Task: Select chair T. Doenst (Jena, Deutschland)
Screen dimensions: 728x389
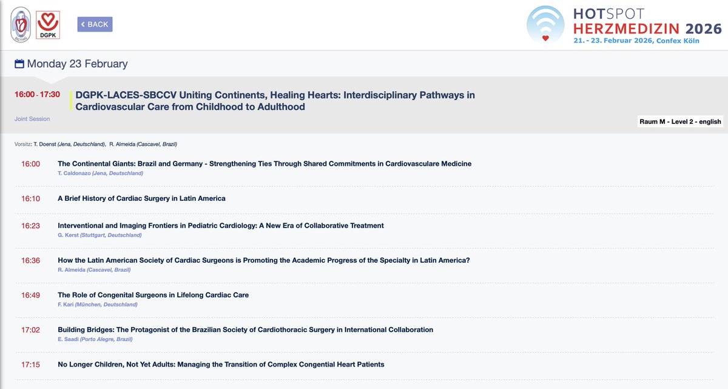Action: (x=68, y=144)
